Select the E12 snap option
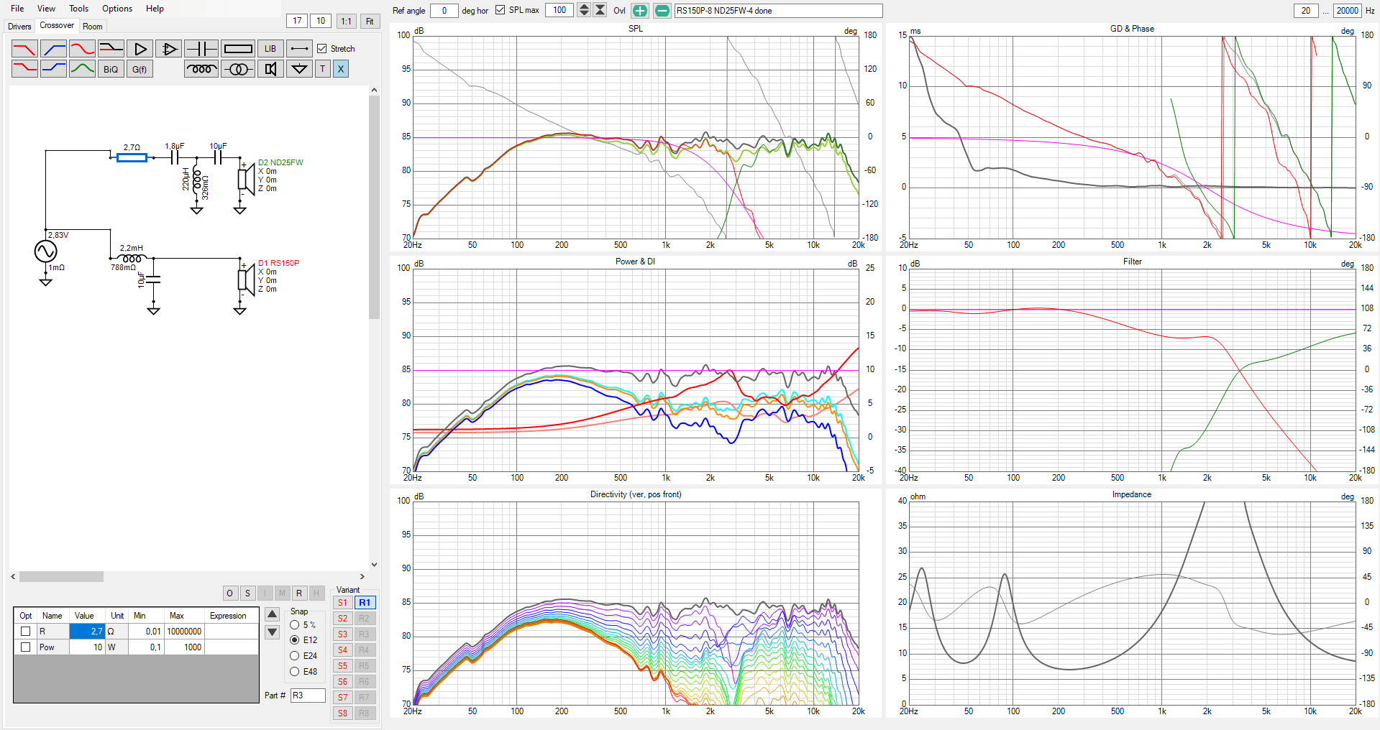Viewport: 1380px width, 730px height. 294,639
